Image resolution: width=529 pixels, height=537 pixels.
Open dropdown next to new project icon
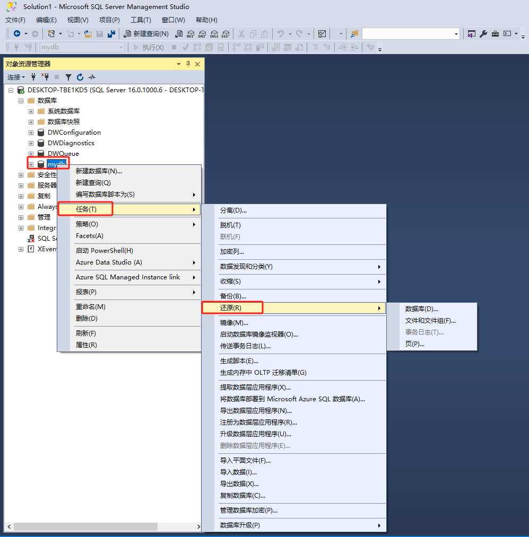pos(60,33)
